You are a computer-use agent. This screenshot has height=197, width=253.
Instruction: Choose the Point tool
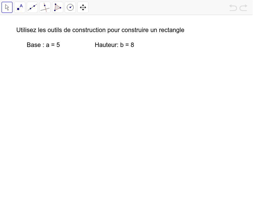coord(20,7)
